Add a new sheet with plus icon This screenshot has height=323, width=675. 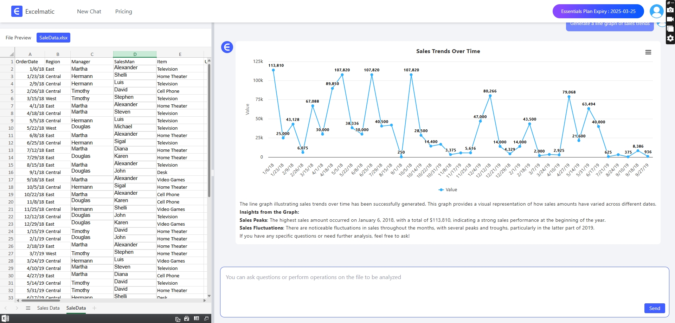(x=94, y=308)
